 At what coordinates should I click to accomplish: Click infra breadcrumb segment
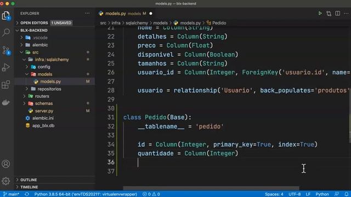click(116, 23)
